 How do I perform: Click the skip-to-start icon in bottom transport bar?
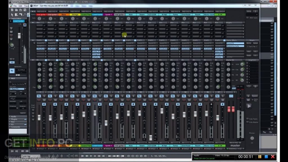pos(83,156)
